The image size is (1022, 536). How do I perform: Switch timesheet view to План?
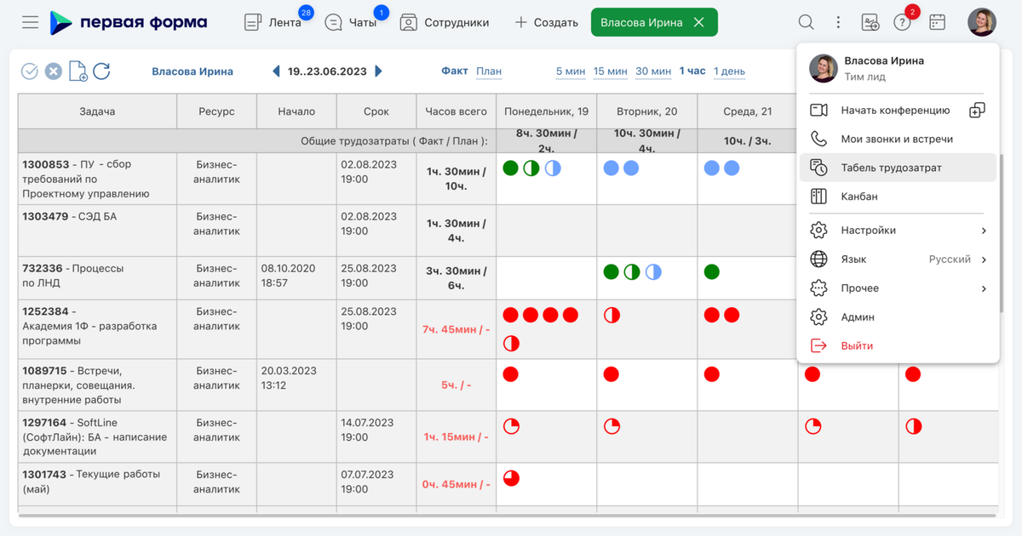pos(489,71)
